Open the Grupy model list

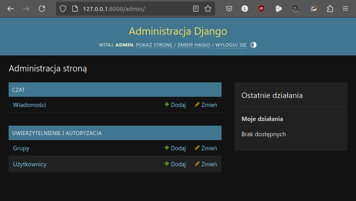[21, 148]
